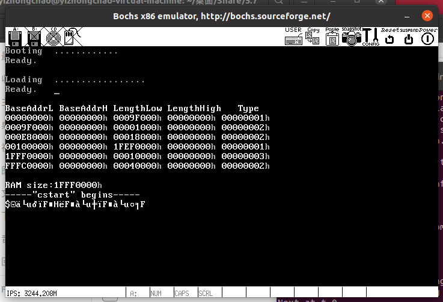Click the 00100000h base address

29,146
